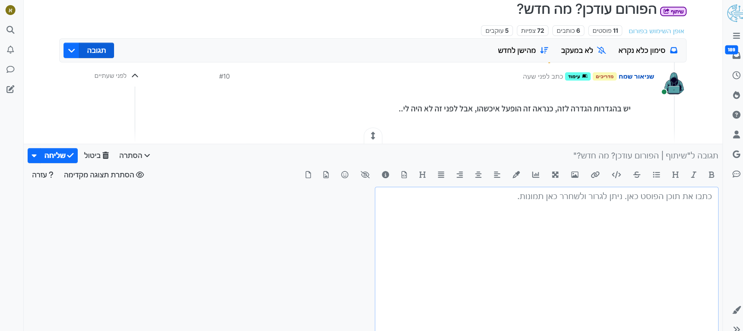The width and height of the screenshot is (743, 331).
Task: Upload a file via blank page icon
Action: pyautogui.click(x=308, y=175)
